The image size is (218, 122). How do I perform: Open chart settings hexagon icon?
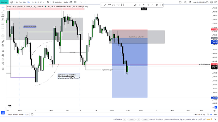tap(211, 2)
